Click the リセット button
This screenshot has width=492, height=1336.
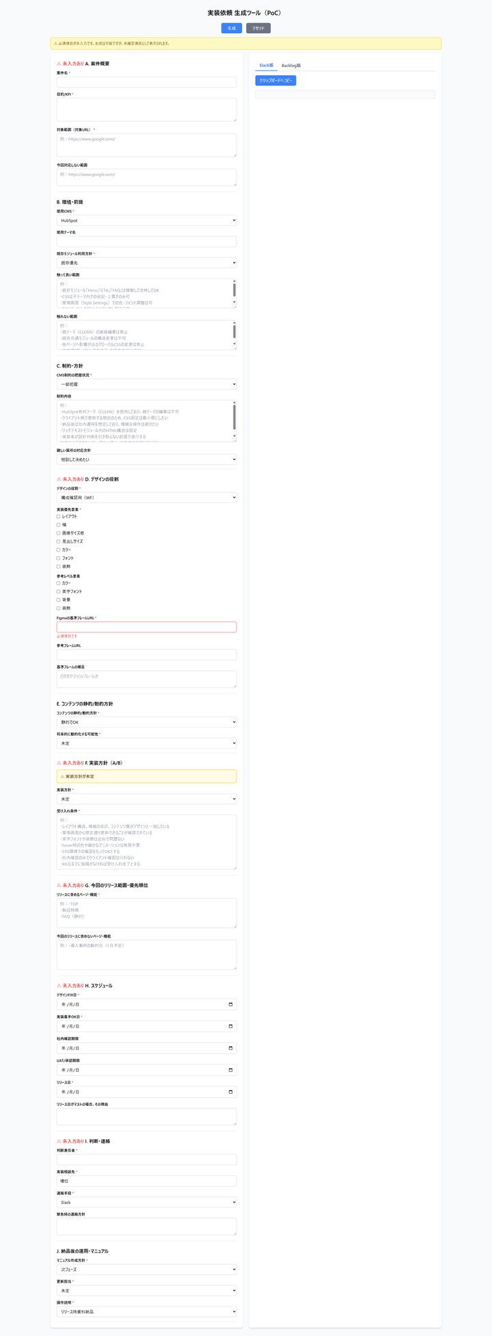(x=258, y=28)
